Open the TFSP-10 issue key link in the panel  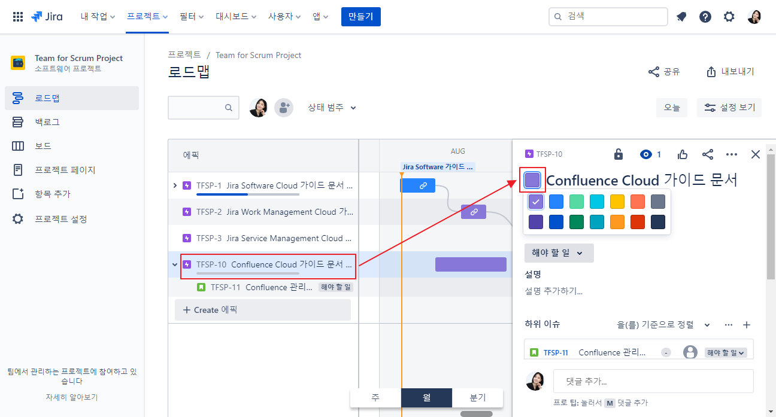549,154
